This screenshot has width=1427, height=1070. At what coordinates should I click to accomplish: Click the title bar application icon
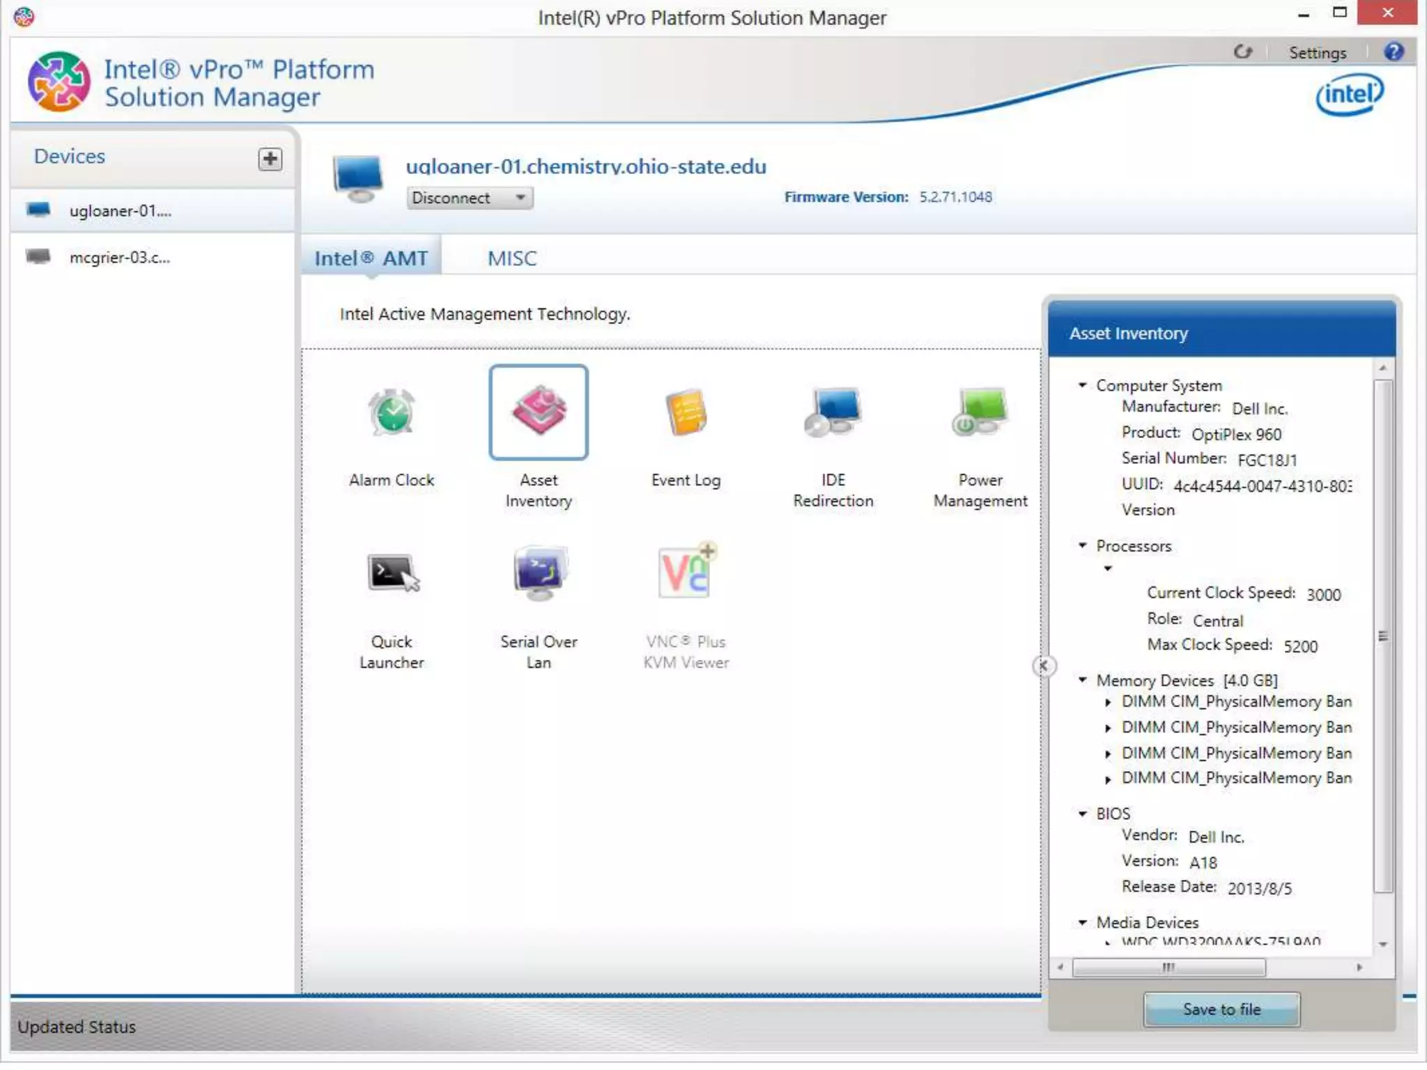pos(24,16)
